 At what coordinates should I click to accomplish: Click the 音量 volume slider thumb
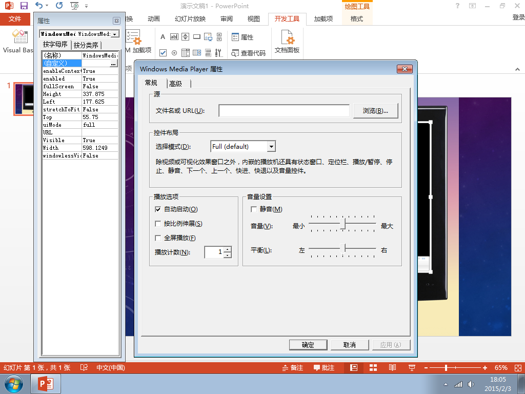[x=342, y=224]
